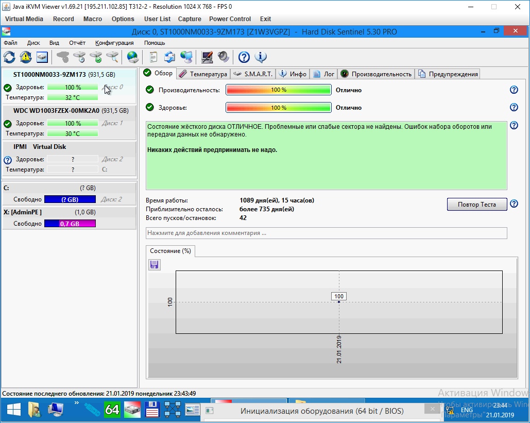This screenshot has height=423, width=530.
Task: Click the refresh disk status toolbar icon
Action: click(x=9, y=57)
